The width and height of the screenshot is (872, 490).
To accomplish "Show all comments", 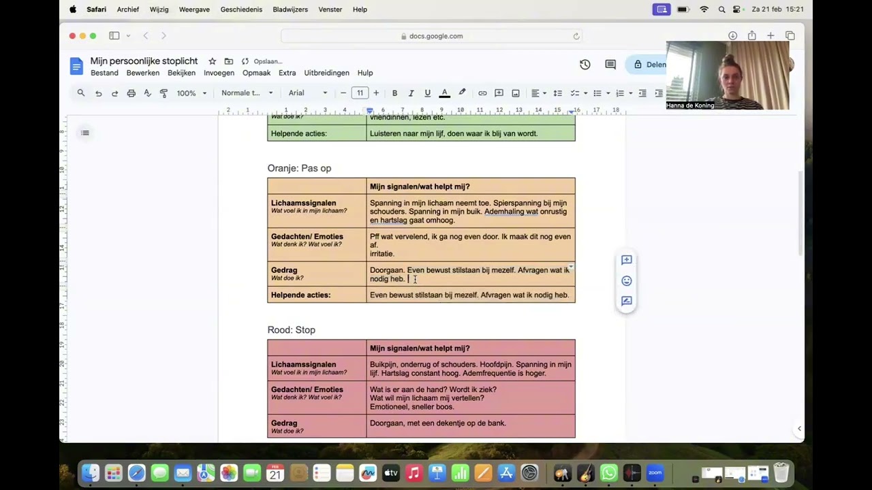I will 610,65.
